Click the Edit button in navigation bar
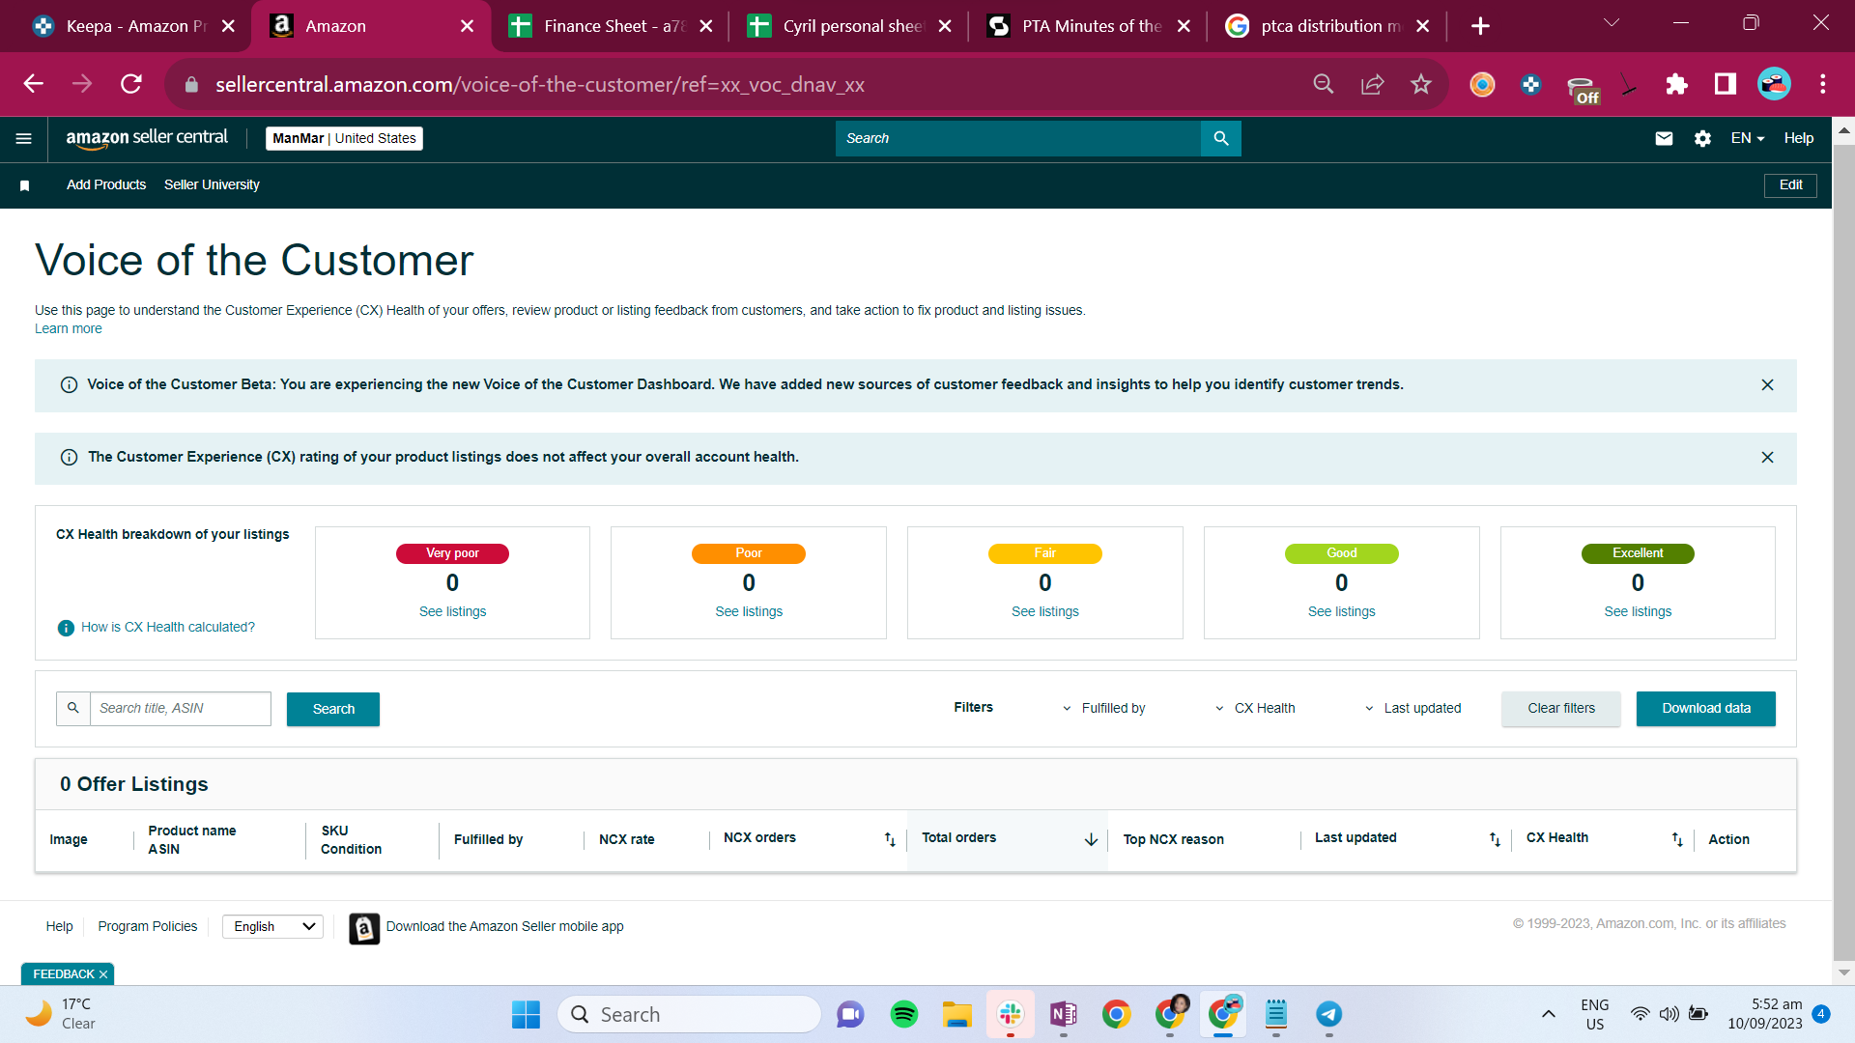Viewport: 1855px width, 1043px height. tap(1790, 185)
